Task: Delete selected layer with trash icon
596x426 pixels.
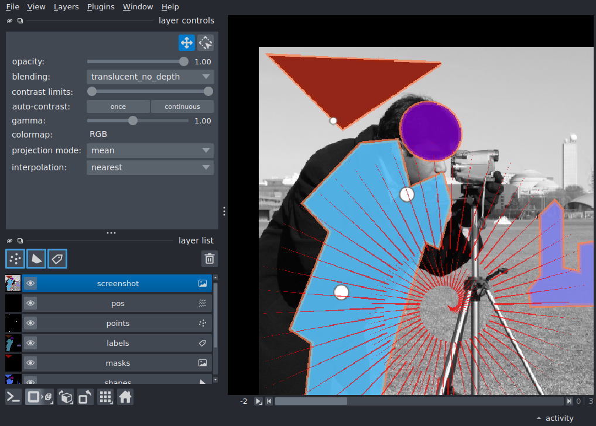Action: point(210,259)
